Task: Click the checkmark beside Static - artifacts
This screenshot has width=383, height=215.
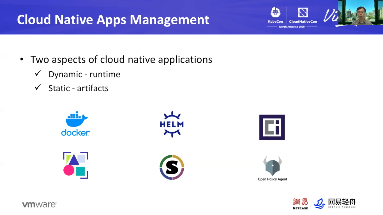Action: (x=38, y=87)
